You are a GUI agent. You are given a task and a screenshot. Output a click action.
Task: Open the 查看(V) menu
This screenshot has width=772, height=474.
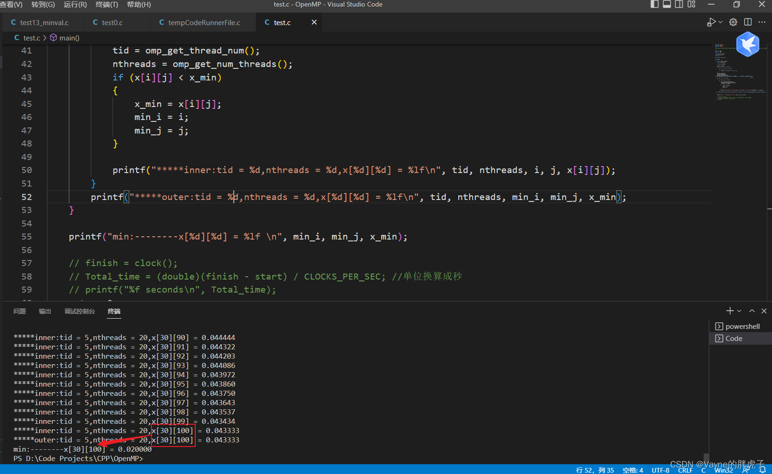tap(11, 4)
